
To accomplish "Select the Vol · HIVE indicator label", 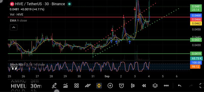I will coord(17,15).
